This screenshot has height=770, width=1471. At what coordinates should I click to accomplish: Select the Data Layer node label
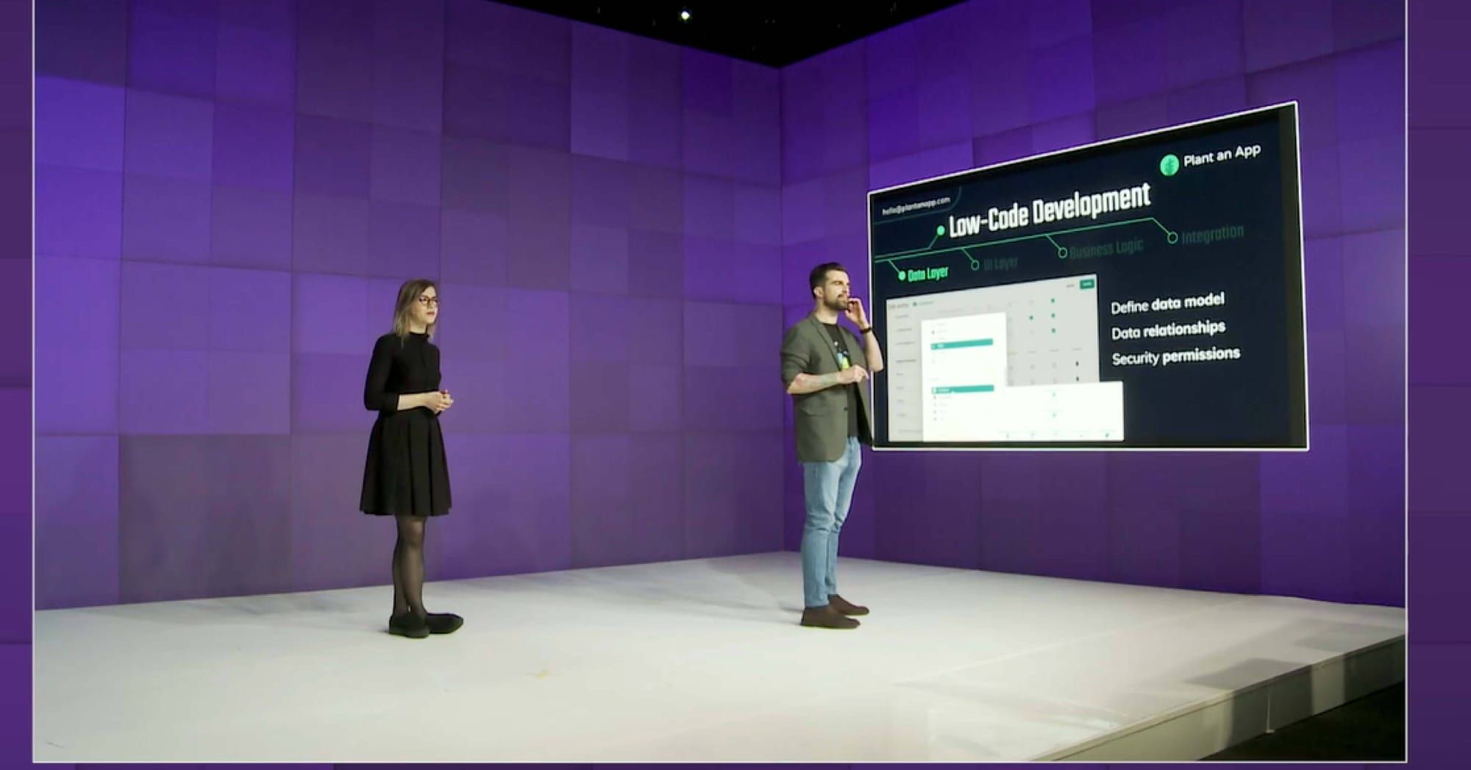[x=927, y=274]
